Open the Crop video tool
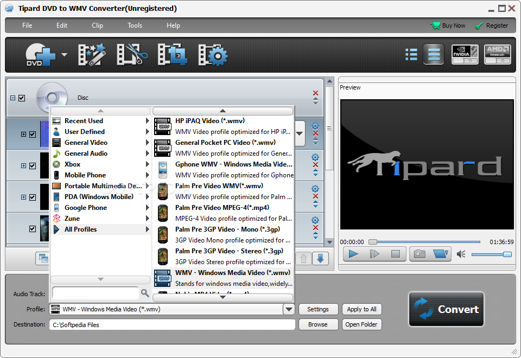This screenshot has height=358, width=521. click(173, 54)
